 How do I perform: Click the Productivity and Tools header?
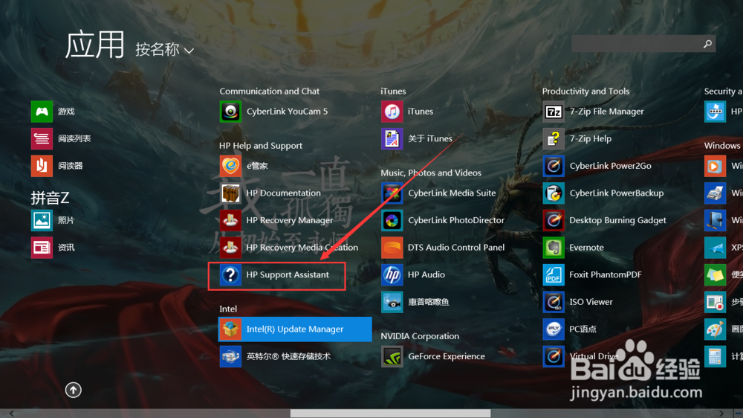(585, 91)
